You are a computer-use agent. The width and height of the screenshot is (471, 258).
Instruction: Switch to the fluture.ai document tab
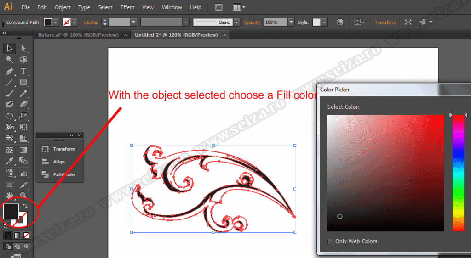click(78, 35)
